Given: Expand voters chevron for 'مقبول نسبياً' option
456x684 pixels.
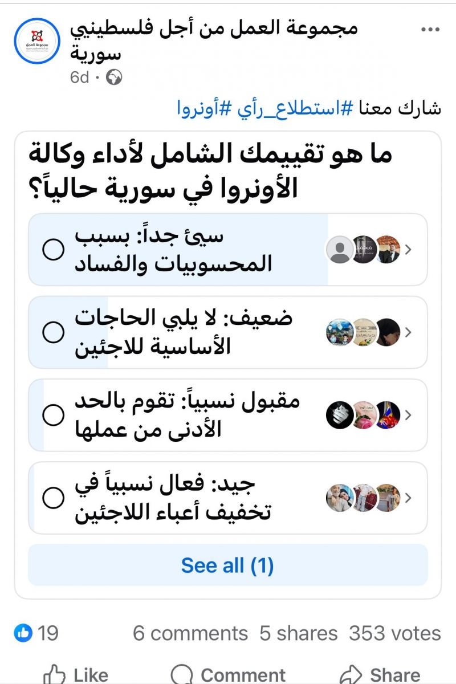Looking at the screenshot, I should [x=409, y=415].
